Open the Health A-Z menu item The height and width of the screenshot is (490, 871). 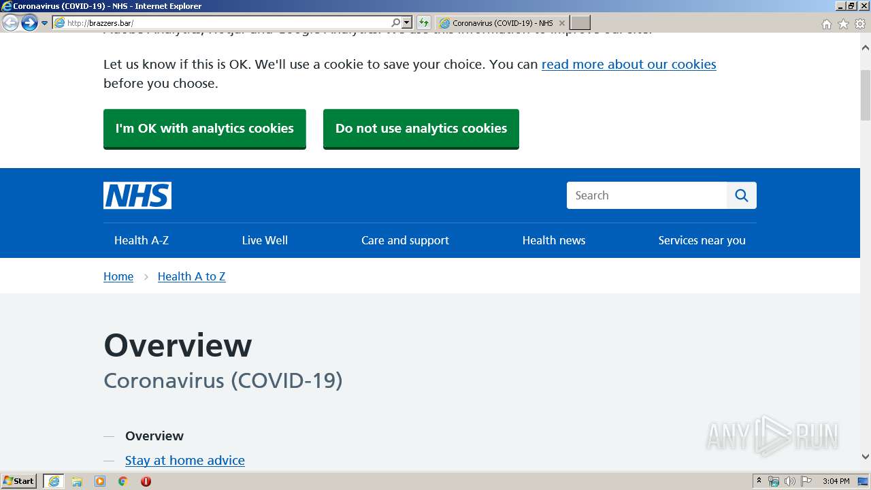click(x=142, y=240)
